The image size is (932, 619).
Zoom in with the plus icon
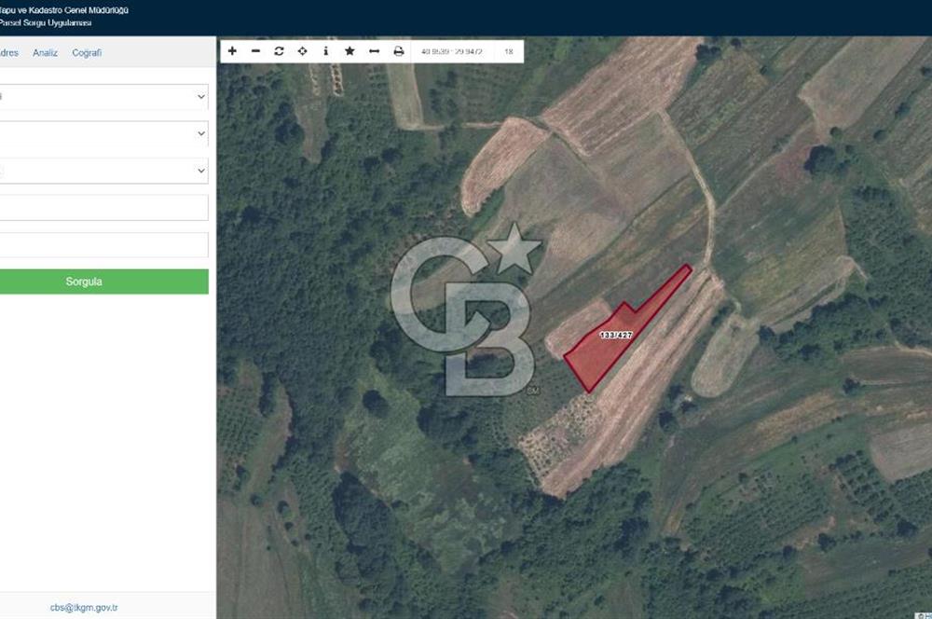click(232, 51)
